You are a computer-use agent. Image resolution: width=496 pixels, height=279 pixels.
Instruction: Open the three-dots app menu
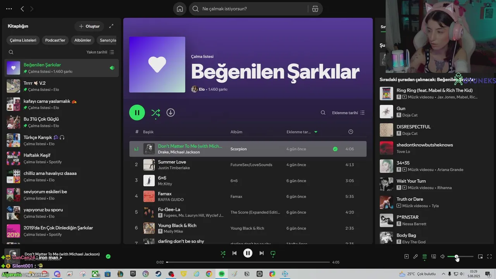click(x=9, y=9)
